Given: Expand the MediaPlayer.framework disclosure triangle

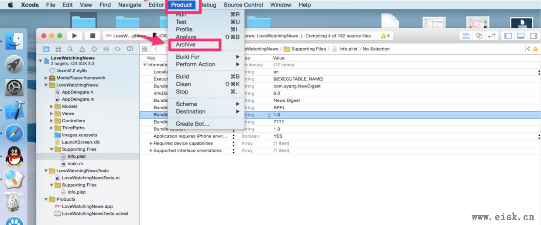Looking at the screenshot, I should 46,78.
